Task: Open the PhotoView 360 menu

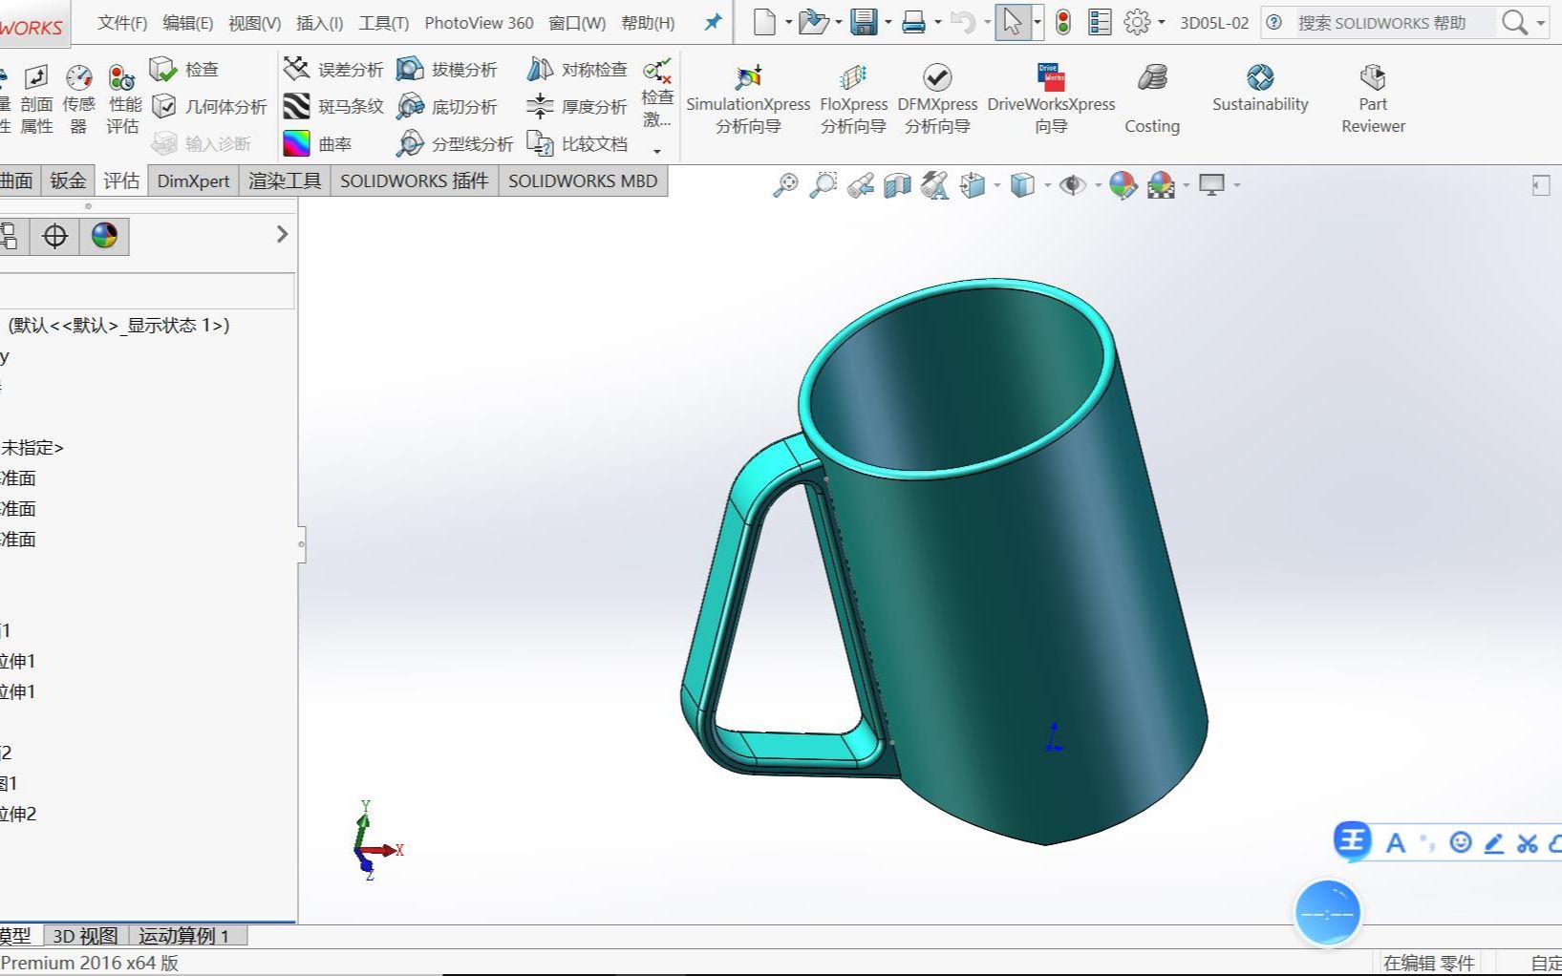Action: 478,22
